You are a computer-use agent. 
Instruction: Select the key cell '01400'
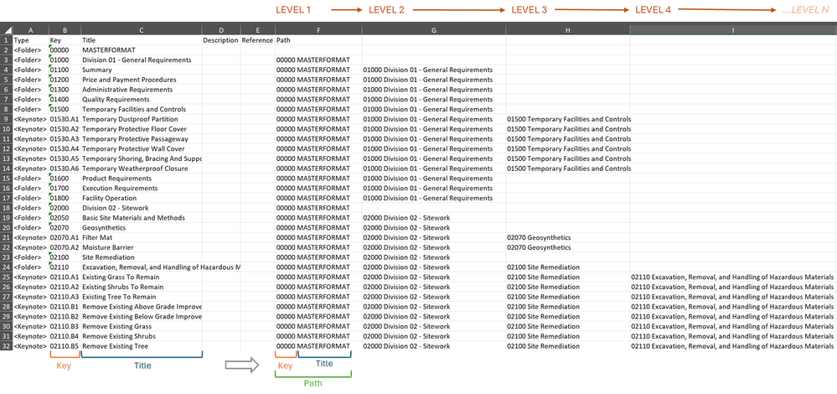tap(65, 99)
